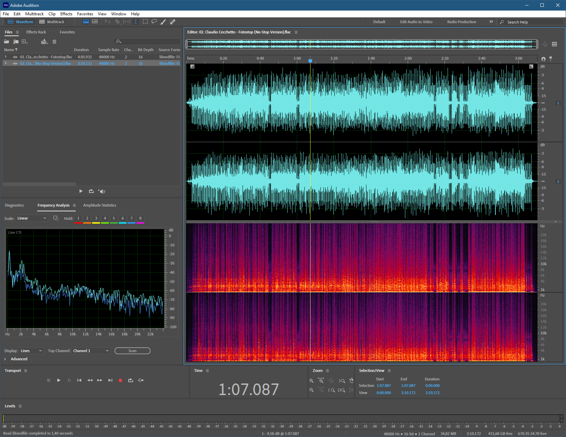Open the Files panel menu
The width and height of the screenshot is (566, 437).
(x=17, y=32)
